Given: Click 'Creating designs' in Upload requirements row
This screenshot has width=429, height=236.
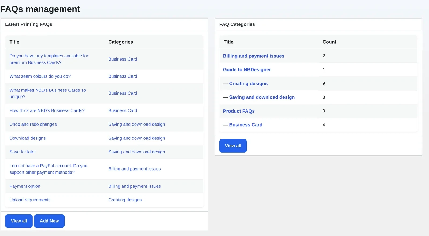Looking at the screenshot, I should pyautogui.click(x=125, y=200).
